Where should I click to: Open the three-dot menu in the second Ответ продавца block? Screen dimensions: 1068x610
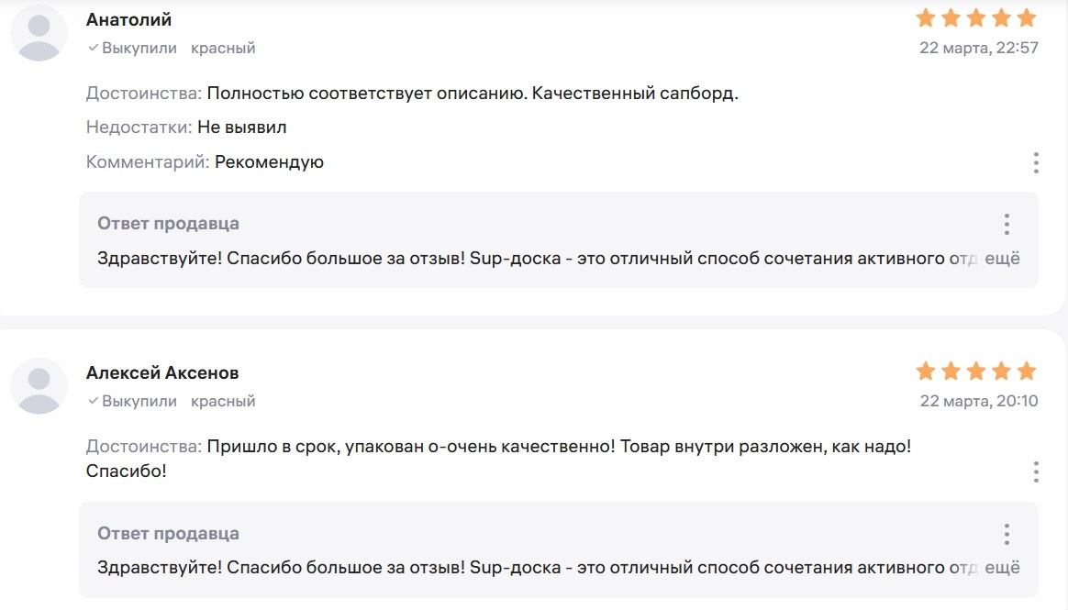(x=1007, y=533)
